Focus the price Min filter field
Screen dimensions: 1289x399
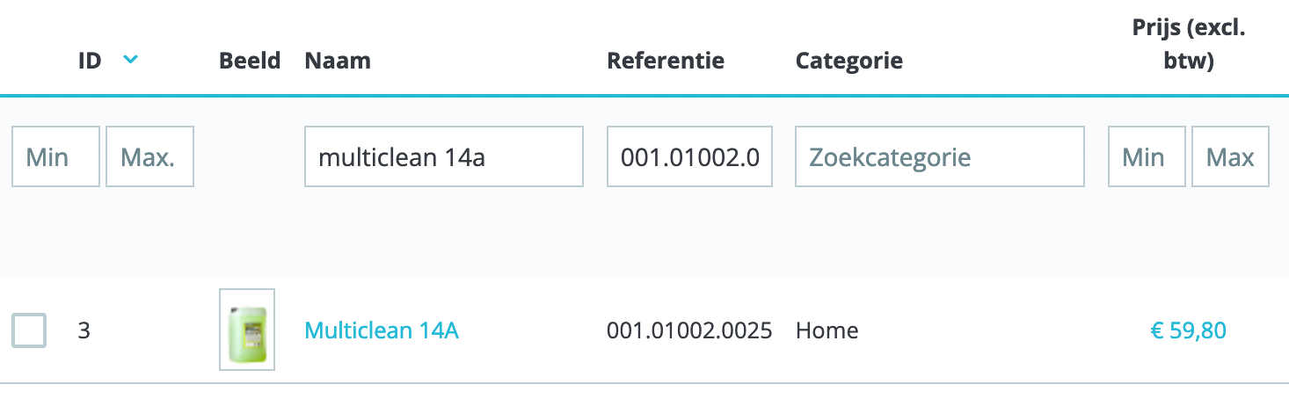click(1147, 156)
